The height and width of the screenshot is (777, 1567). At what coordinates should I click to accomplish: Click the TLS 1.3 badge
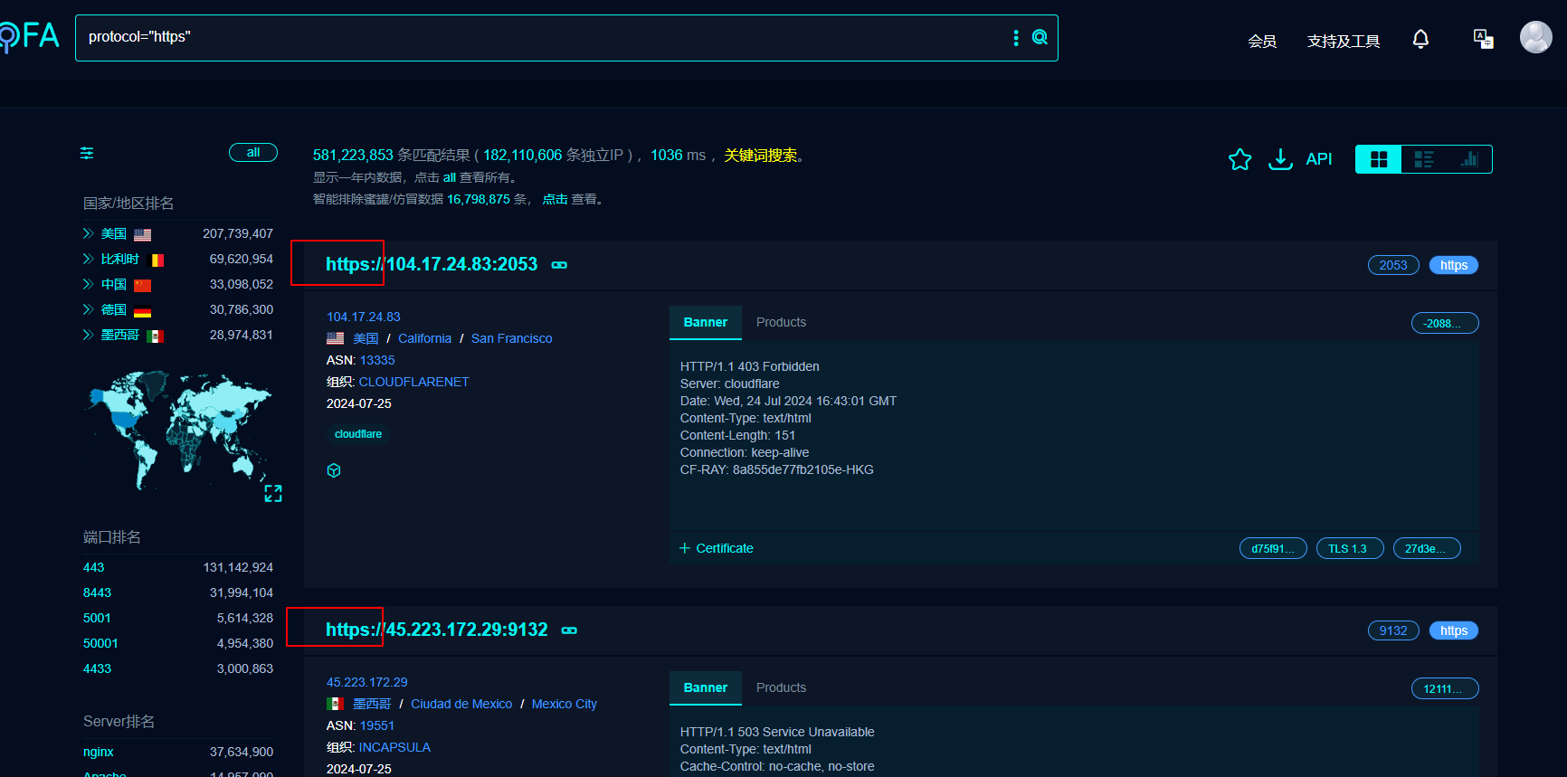[1350, 548]
